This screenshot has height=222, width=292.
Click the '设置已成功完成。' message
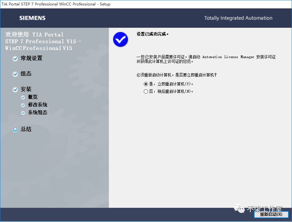pos(152,34)
